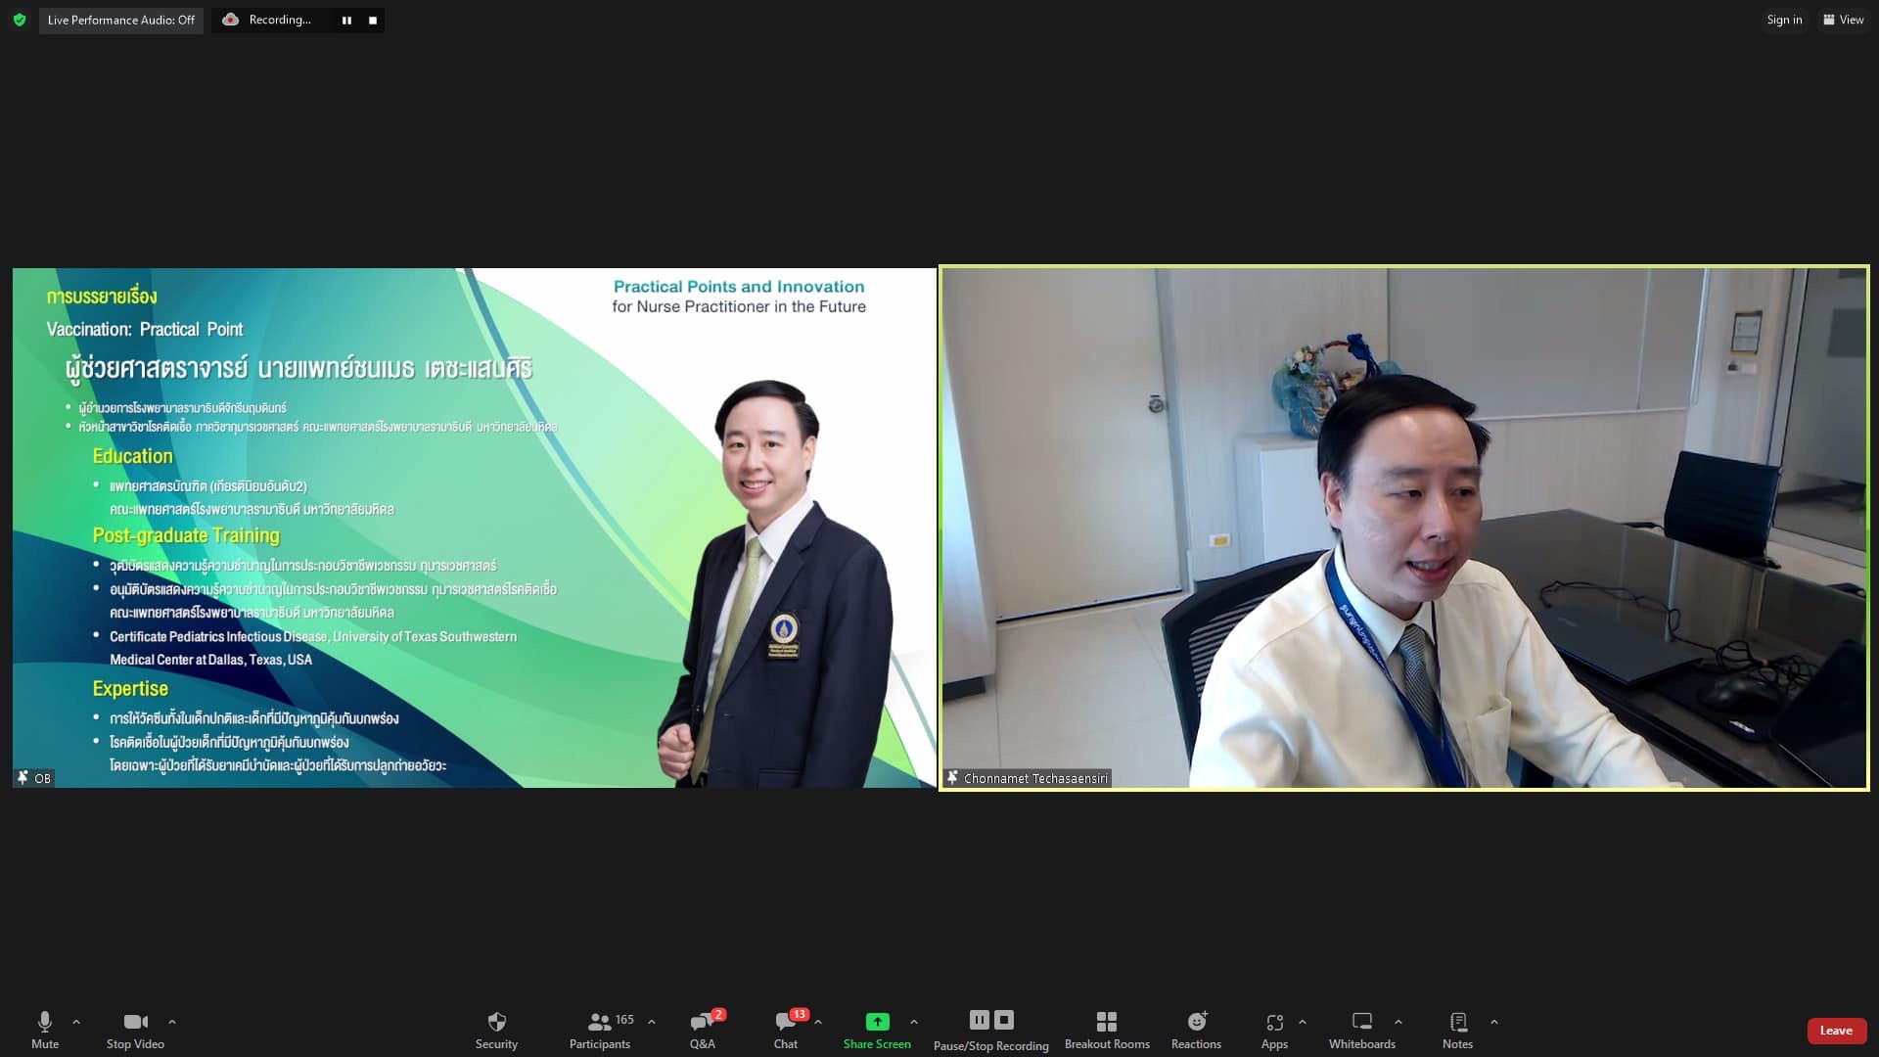Open Breakout Rooms
Image resolution: width=1879 pixels, height=1057 pixels.
click(x=1107, y=1030)
